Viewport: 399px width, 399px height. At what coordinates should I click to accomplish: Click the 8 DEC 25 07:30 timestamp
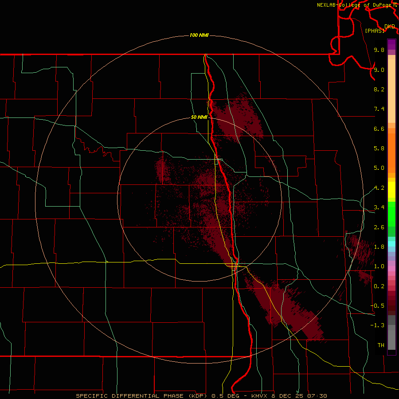[300, 396]
